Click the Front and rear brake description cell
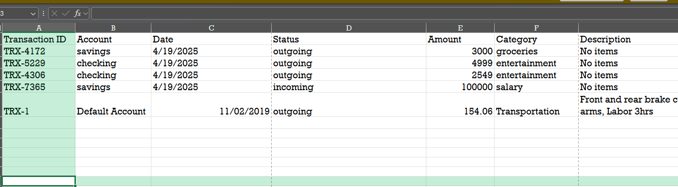 [628, 105]
